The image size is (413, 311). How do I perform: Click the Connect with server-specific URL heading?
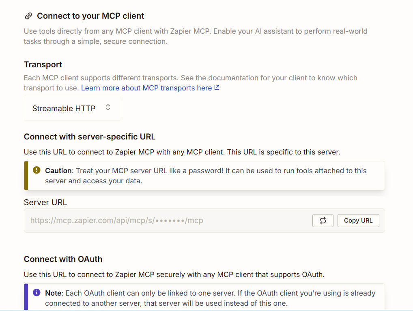[x=90, y=137]
